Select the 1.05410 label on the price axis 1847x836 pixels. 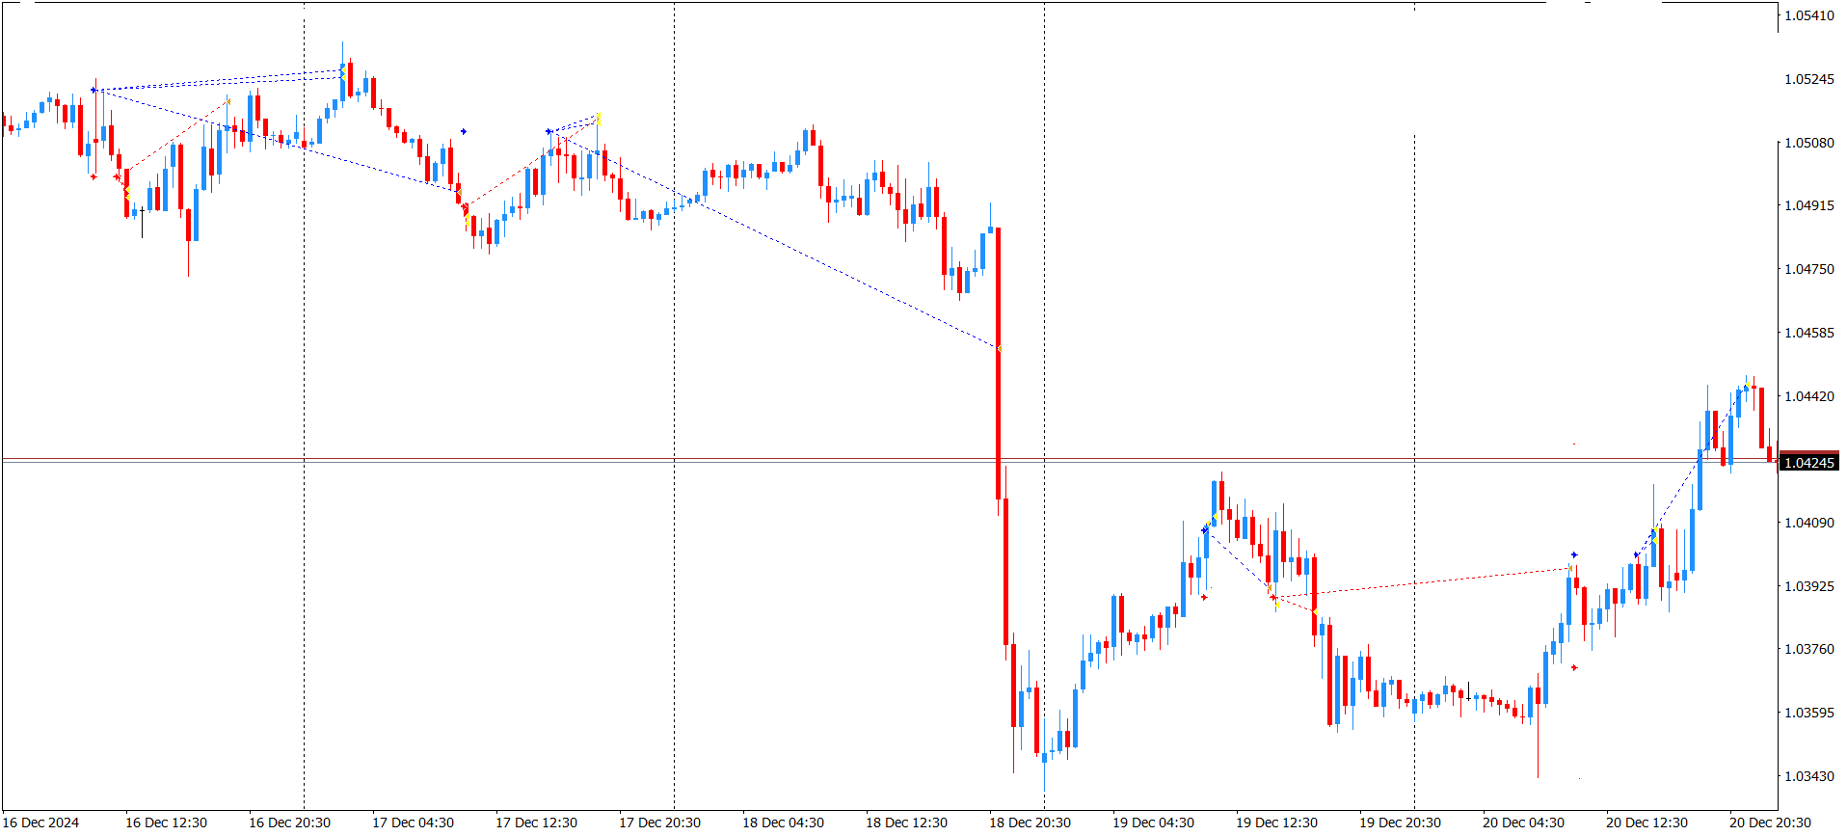[1809, 15]
